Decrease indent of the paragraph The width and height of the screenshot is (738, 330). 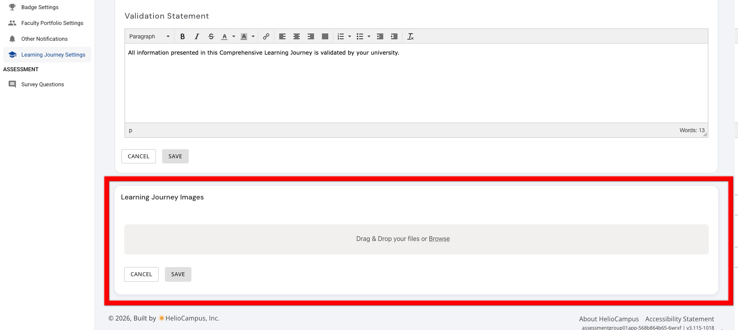[x=380, y=36]
